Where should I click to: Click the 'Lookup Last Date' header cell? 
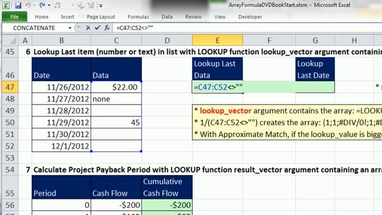coord(315,69)
